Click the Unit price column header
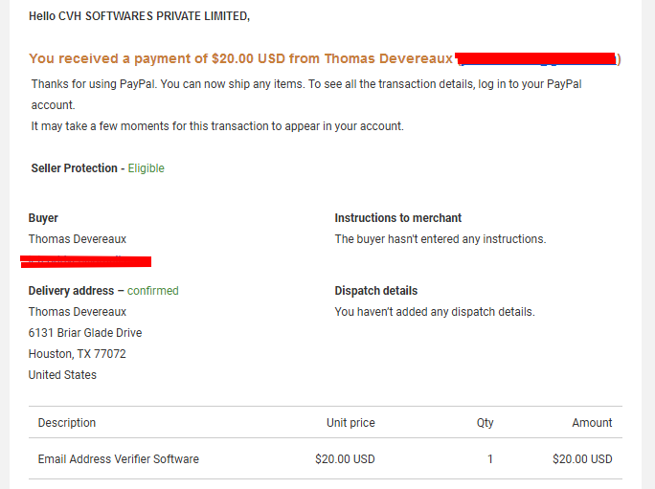This screenshot has width=655, height=489. pos(350,423)
